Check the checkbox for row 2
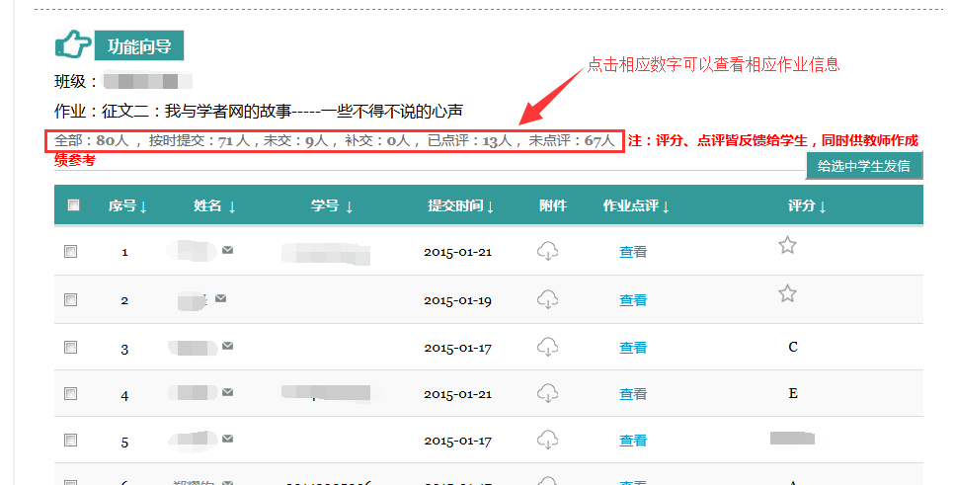 pos(70,299)
